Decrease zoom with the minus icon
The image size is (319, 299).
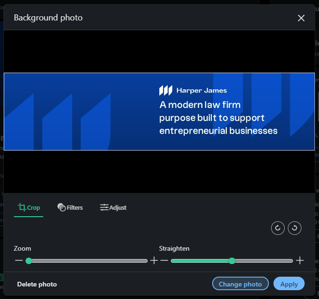tap(19, 260)
